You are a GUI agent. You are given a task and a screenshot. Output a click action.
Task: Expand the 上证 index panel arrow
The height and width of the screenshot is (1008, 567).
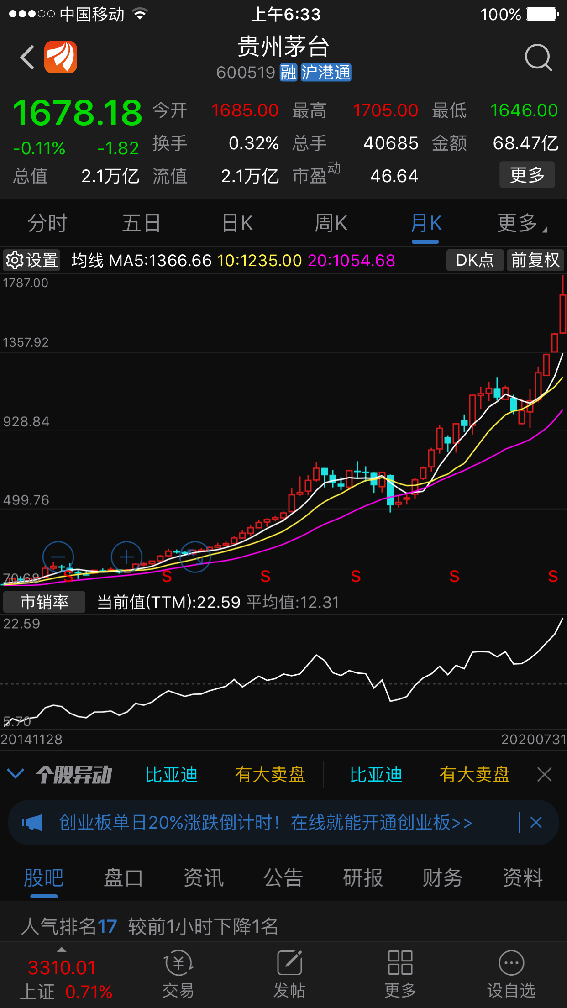tap(61, 950)
